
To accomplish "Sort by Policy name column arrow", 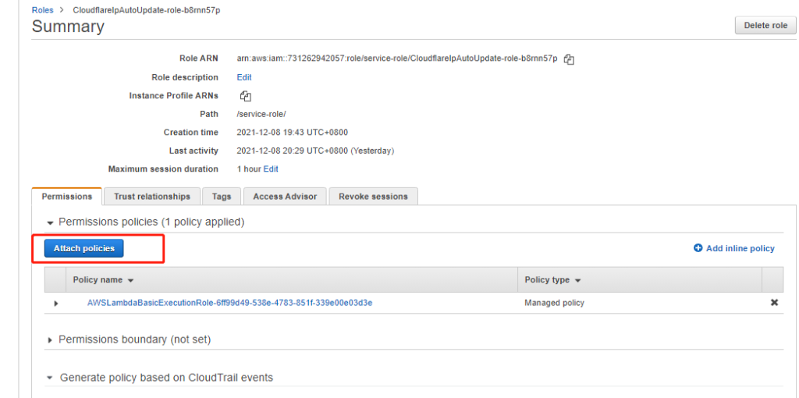I will (x=130, y=280).
